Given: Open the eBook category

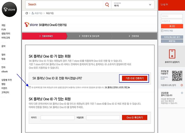Looking at the screenshot, I should pos(4,71).
